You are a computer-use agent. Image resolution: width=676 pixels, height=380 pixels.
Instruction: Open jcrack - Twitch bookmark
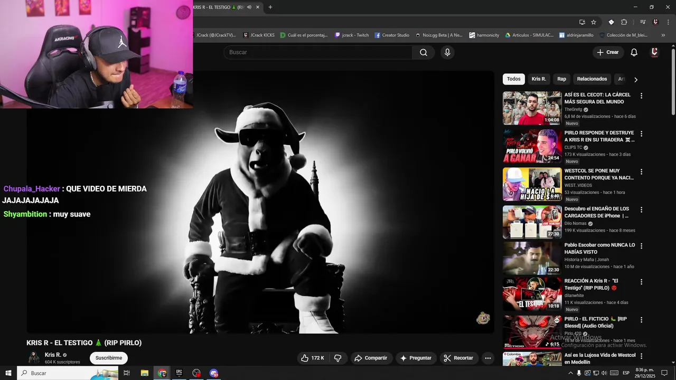point(352,35)
